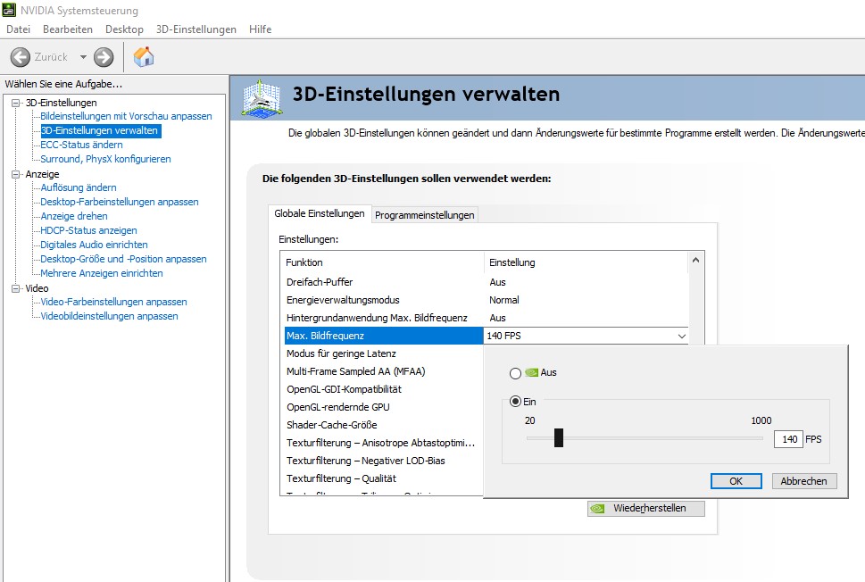Click the NVIDIA logo beside Aus option
The height and width of the screenshot is (582, 865).
532,372
